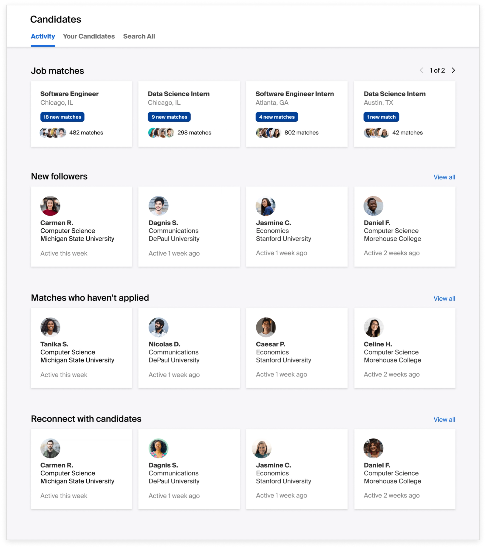This screenshot has width=486, height=548.
Task: Open Carmen R.'s profile photo under New followers
Action: pyautogui.click(x=50, y=206)
